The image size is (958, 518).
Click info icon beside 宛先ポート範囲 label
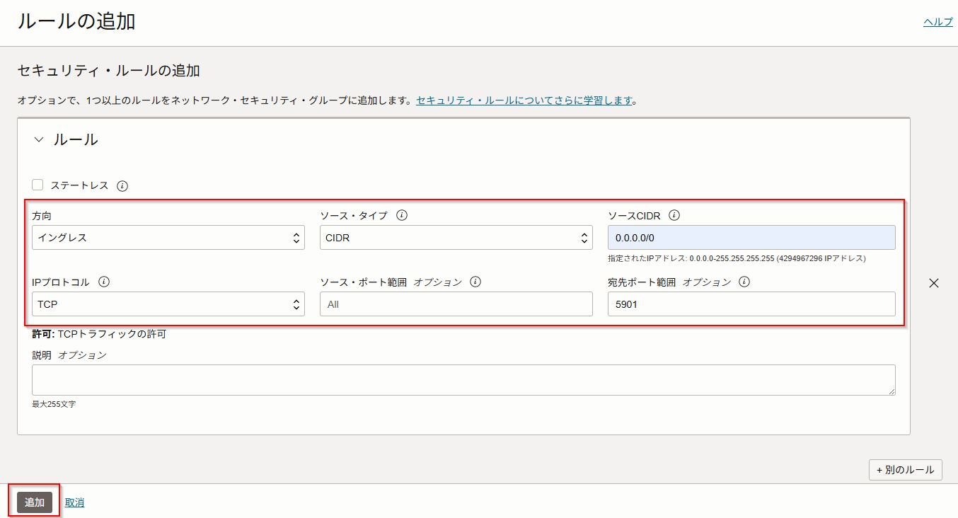coord(744,282)
